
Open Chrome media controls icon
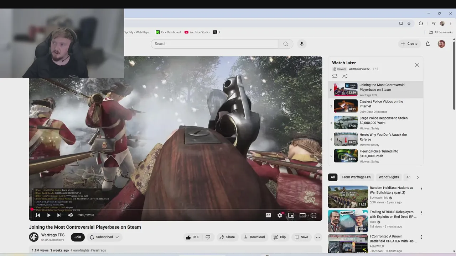click(x=434, y=23)
